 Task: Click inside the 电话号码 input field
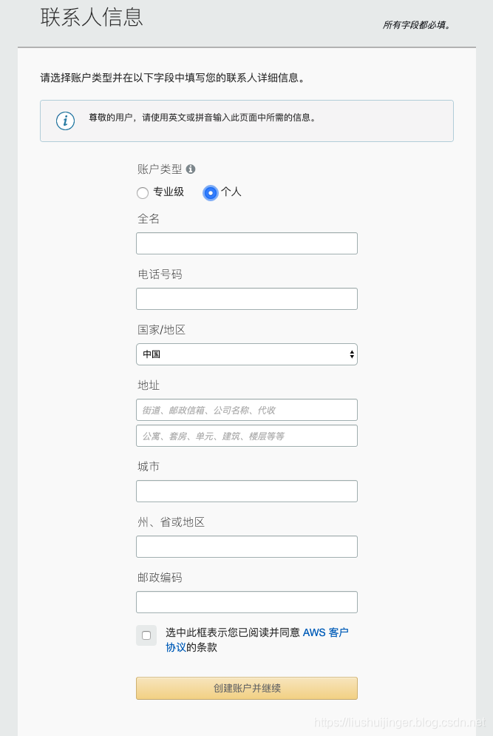click(x=246, y=299)
